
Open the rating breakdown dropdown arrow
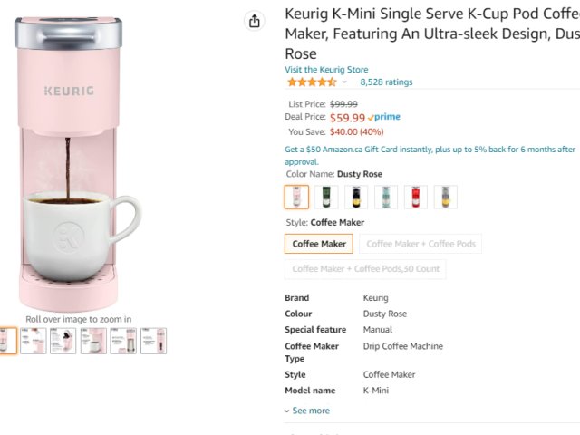pos(344,82)
